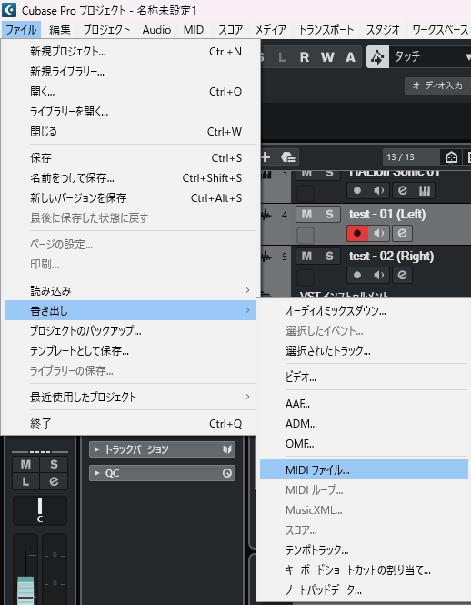Mute the test - 02 (Right) track
The width and height of the screenshot is (471, 605).
pyautogui.click(x=306, y=256)
